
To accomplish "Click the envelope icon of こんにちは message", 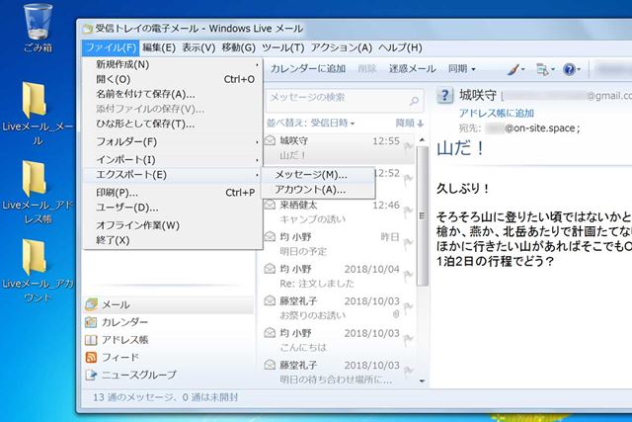I will coord(270,333).
